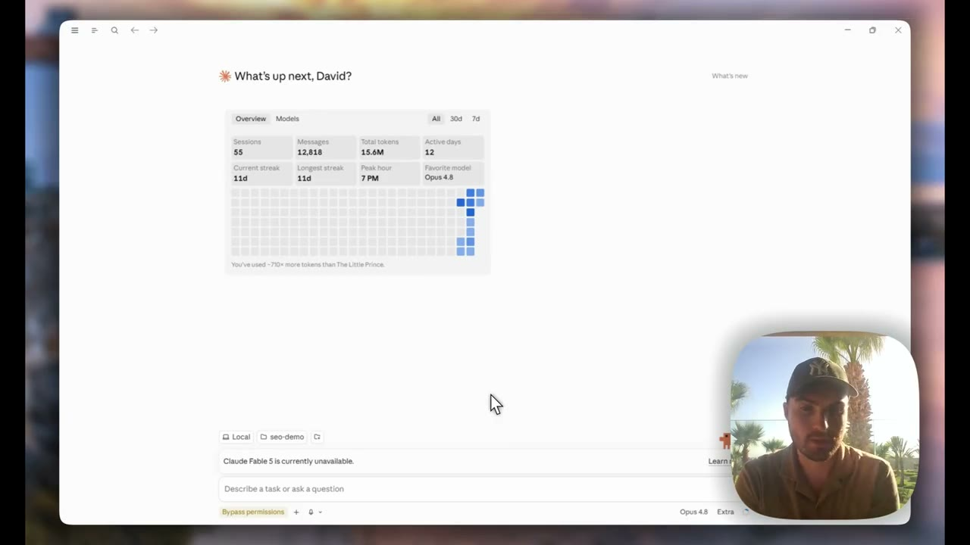Screen dimensions: 970x545
Task: Click the Sessions stat card
Action: tap(261, 147)
